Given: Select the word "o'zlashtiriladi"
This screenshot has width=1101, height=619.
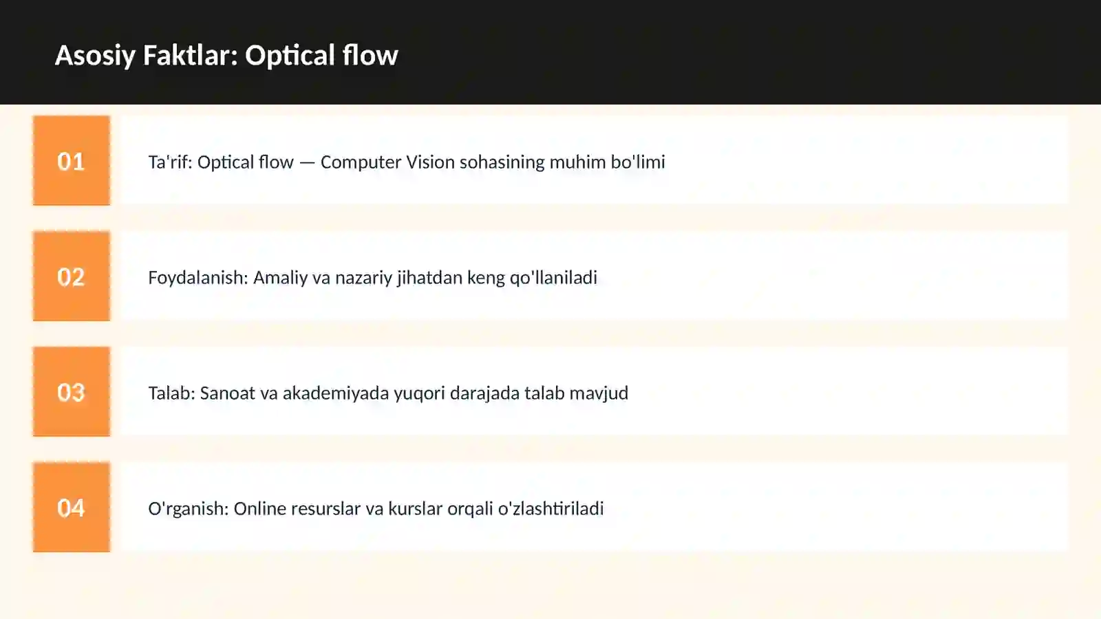Looking at the screenshot, I should pos(550,508).
